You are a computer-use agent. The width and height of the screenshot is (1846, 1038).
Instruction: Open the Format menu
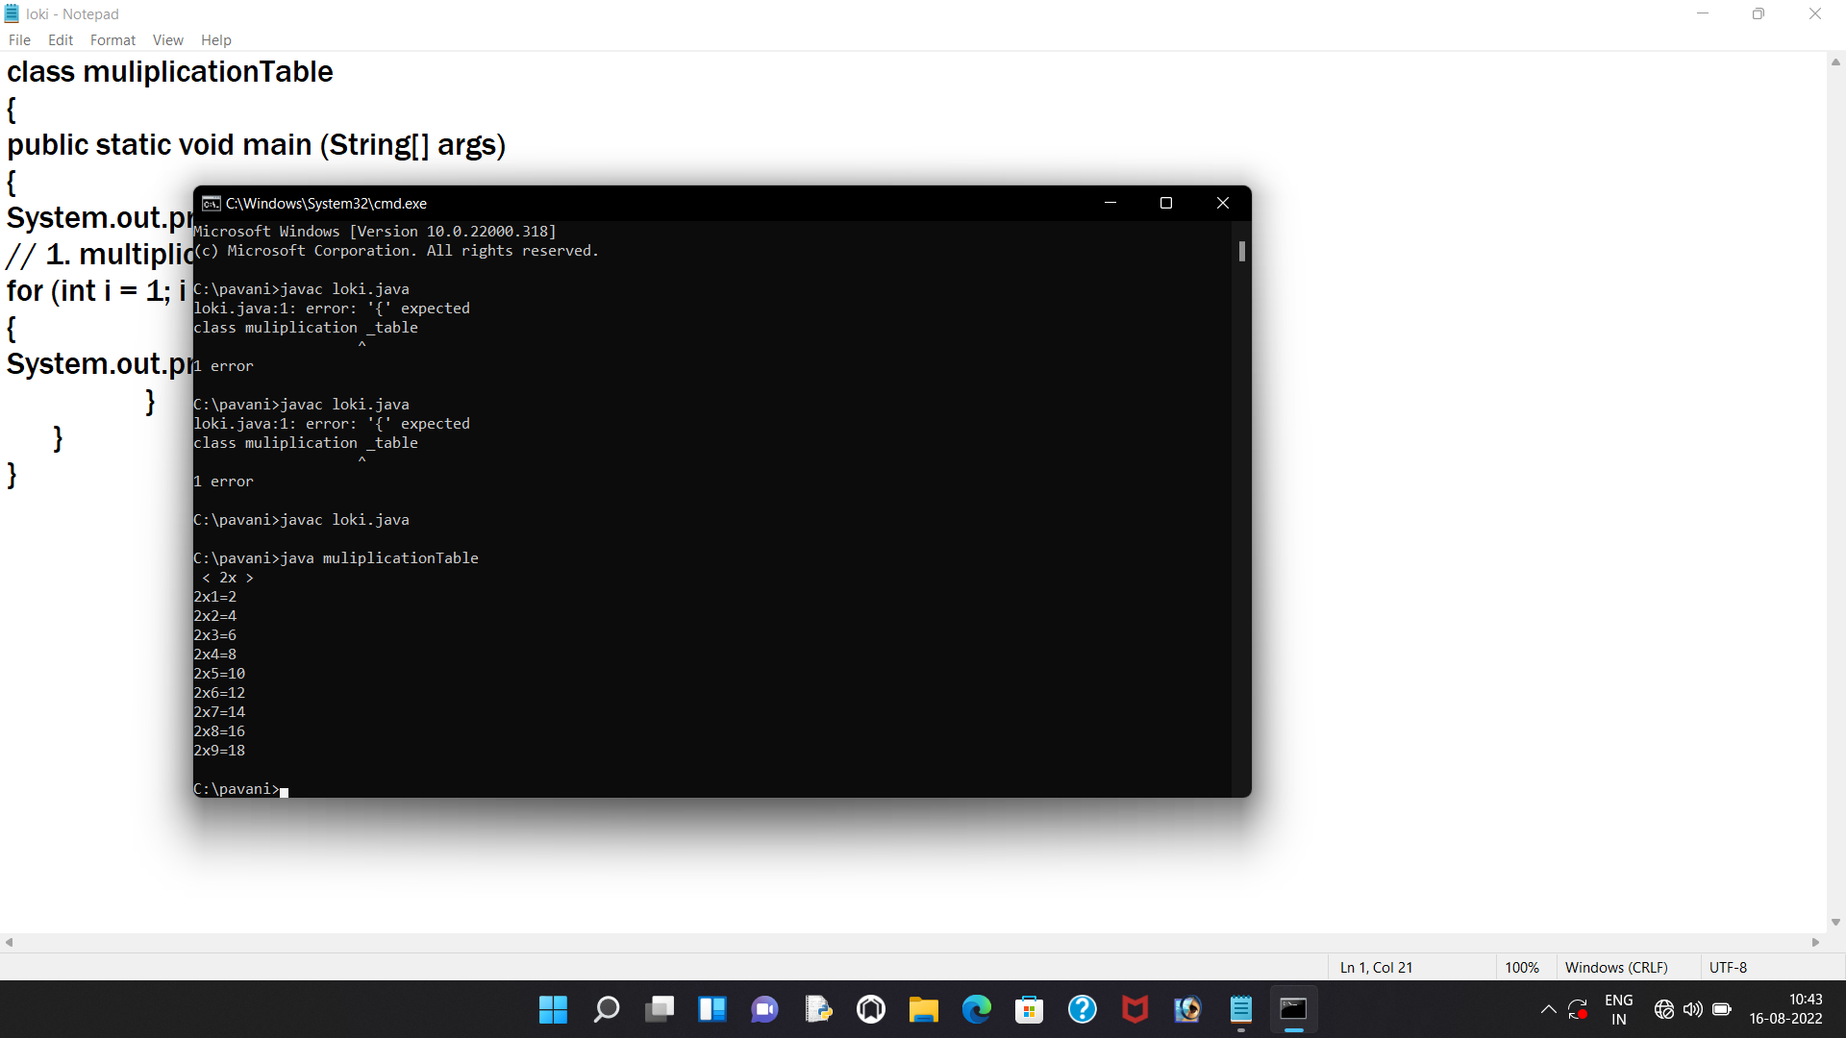(x=112, y=39)
